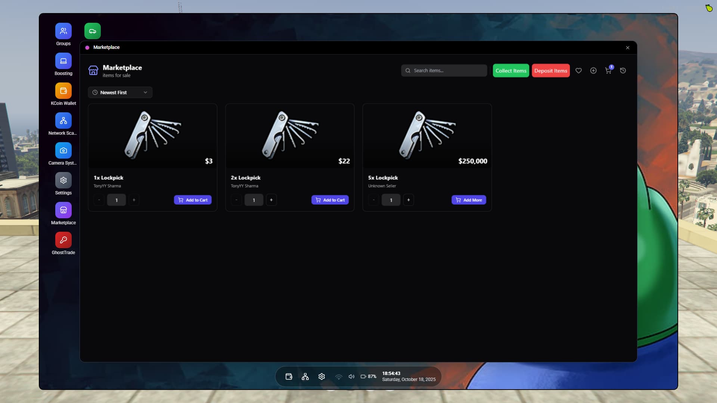Open Network Scanner app icon

[63, 121]
